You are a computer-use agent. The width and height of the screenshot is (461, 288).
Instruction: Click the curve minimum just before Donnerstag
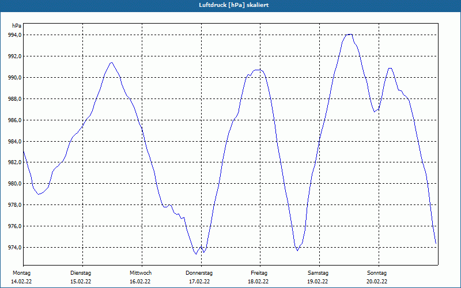[x=196, y=254]
